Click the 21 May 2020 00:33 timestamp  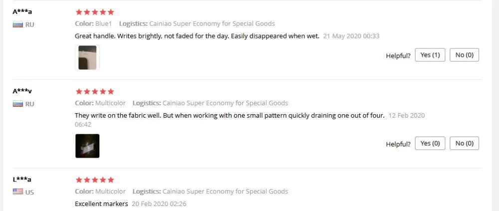351,36
